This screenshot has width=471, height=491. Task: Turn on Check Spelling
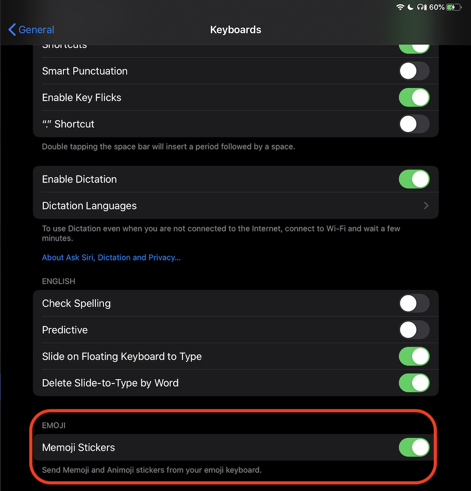(414, 303)
